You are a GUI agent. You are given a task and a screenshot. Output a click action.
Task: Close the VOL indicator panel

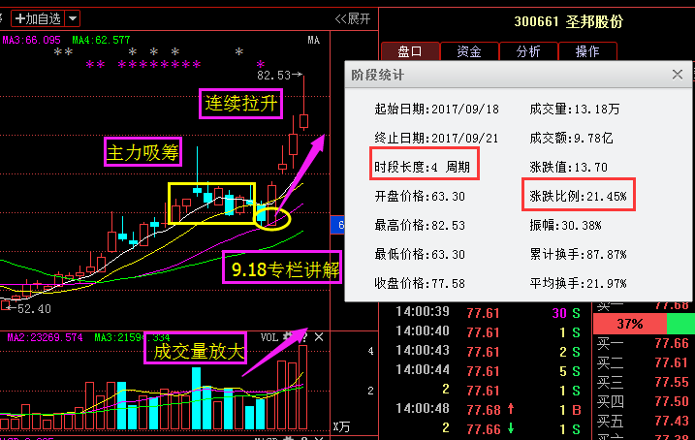[x=319, y=336]
